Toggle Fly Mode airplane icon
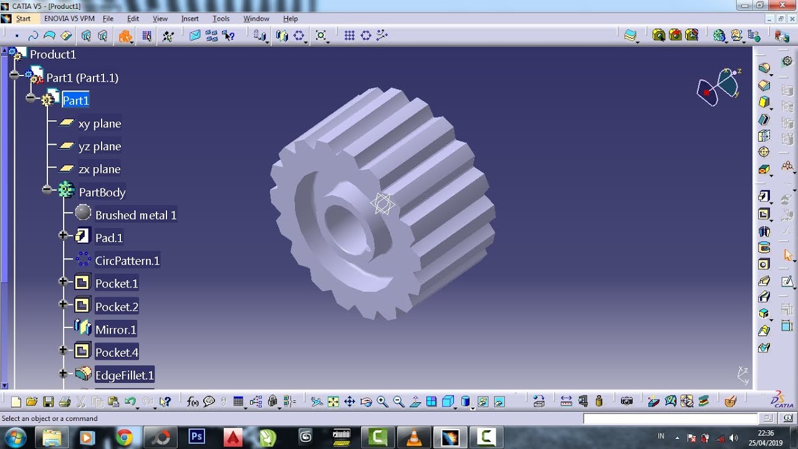The width and height of the screenshot is (798, 449). click(x=317, y=402)
